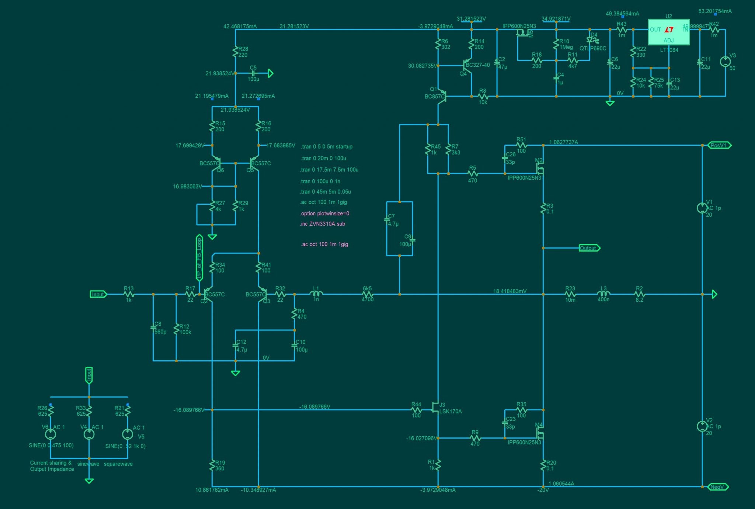Select capacitor C7 4.7µ
The width and height of the screenshot is (755, 509).
pos(387,220)
